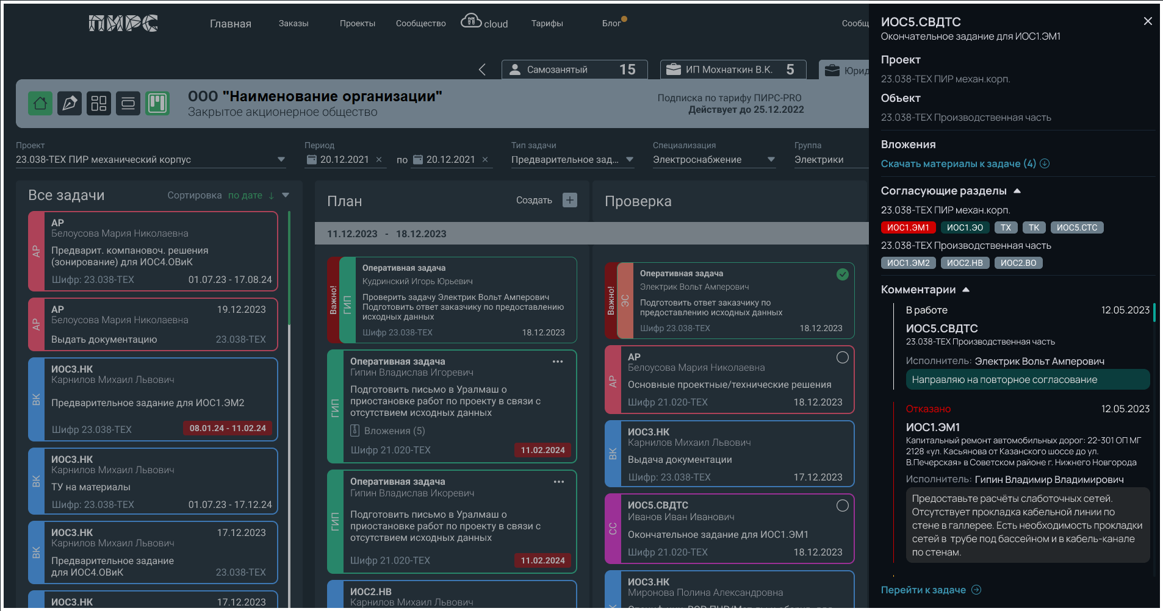
Task: Click calendar icon of end date
Action: coord(418,160)
